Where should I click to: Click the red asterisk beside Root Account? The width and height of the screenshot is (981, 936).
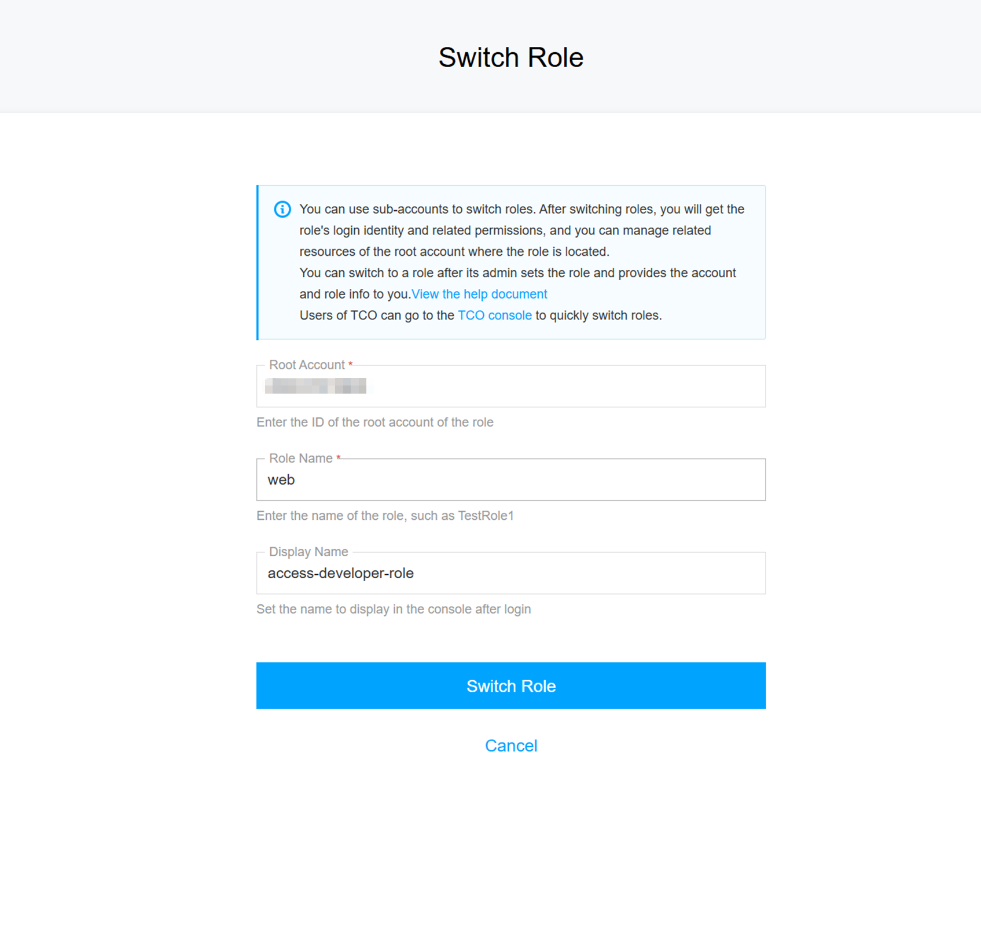[350, 364]
